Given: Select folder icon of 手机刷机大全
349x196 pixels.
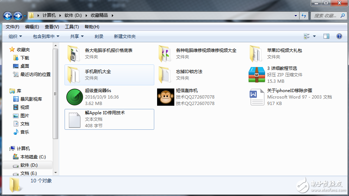Looking at the screenshot, I should (x=74, y=75).
